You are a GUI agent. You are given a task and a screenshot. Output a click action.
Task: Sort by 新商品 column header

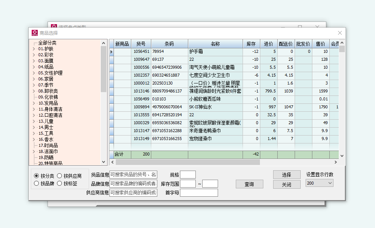[x=122, y=44]
